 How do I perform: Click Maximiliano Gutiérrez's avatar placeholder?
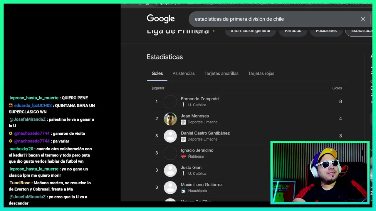170,188
